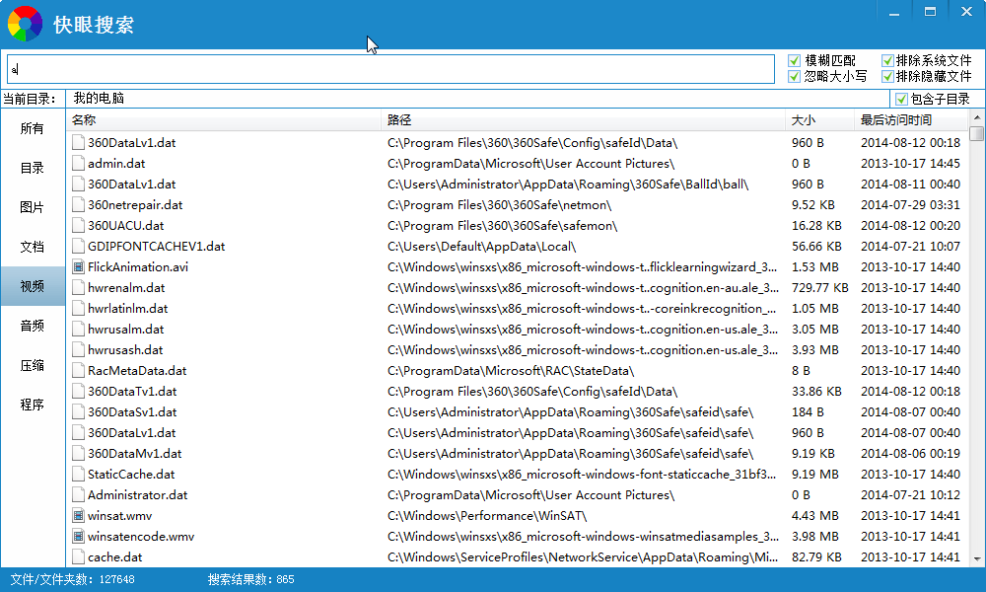The width and height of the screenshot is (986, 592).
Task: Click the 360netrepair.dat file icon
Action: pyautogui.click(x=79, y=205)
